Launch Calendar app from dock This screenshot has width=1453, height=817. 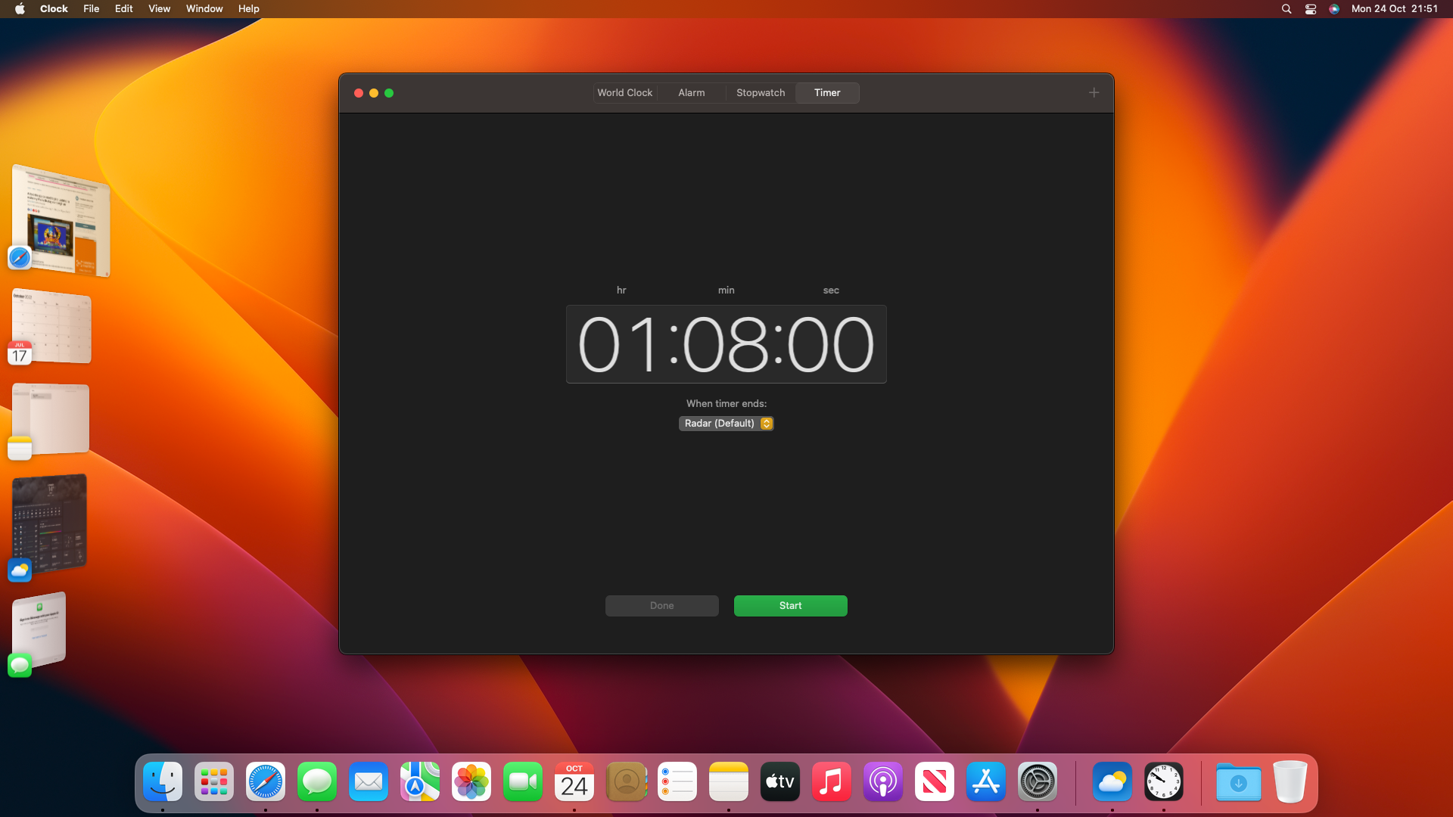[574, 781]
